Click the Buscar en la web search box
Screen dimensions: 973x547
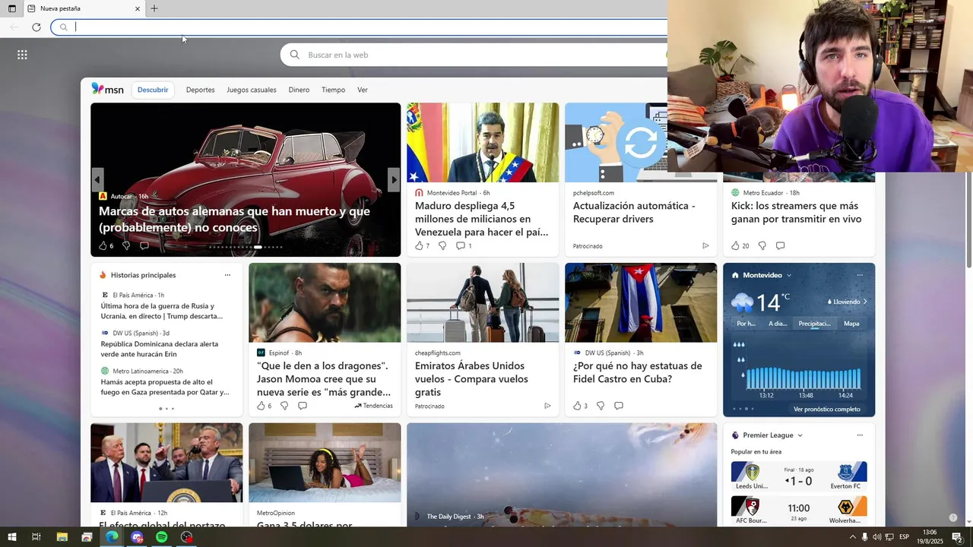[x=474, y=55]
